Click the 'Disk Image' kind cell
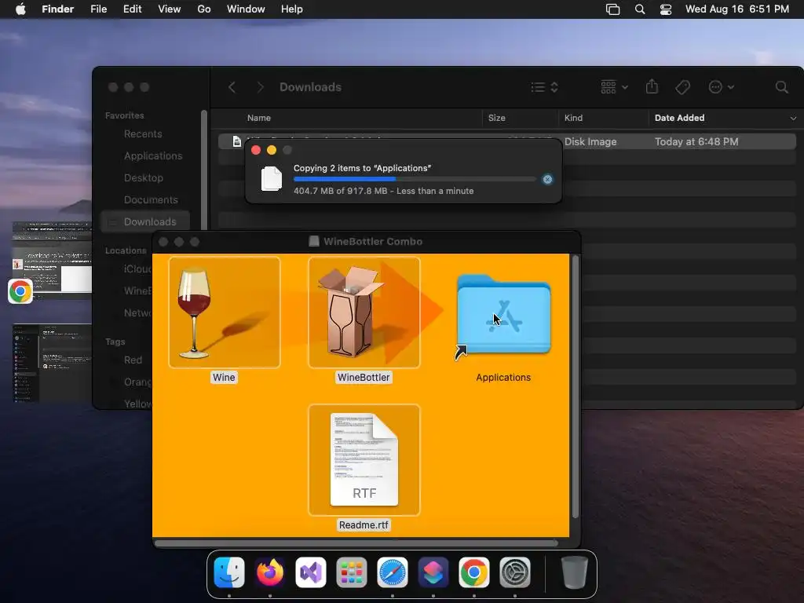Image resolution: width=804 pixels, height=603 pixels. (x=590, y=141)
